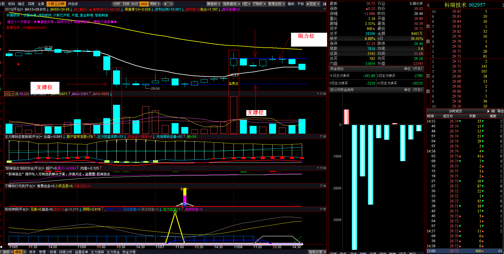Open the 5513[平台] indicator dropdown

(14, 9)
